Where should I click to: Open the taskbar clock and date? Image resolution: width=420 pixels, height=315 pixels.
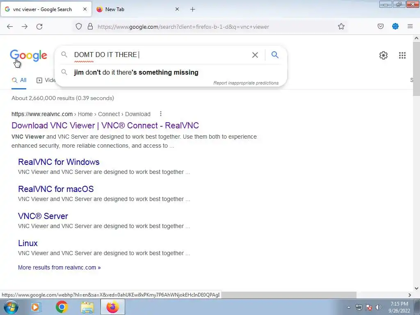pos(399,307)
